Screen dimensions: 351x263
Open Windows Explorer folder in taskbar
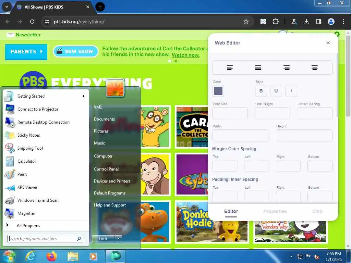click(73, 256)
